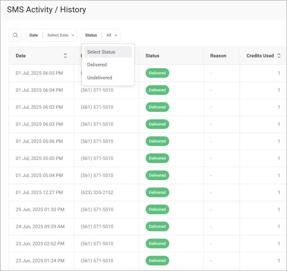The height and width of the screenshot is (271, 287).
Task: Click the Date column header
Action: tap(20, 56)
